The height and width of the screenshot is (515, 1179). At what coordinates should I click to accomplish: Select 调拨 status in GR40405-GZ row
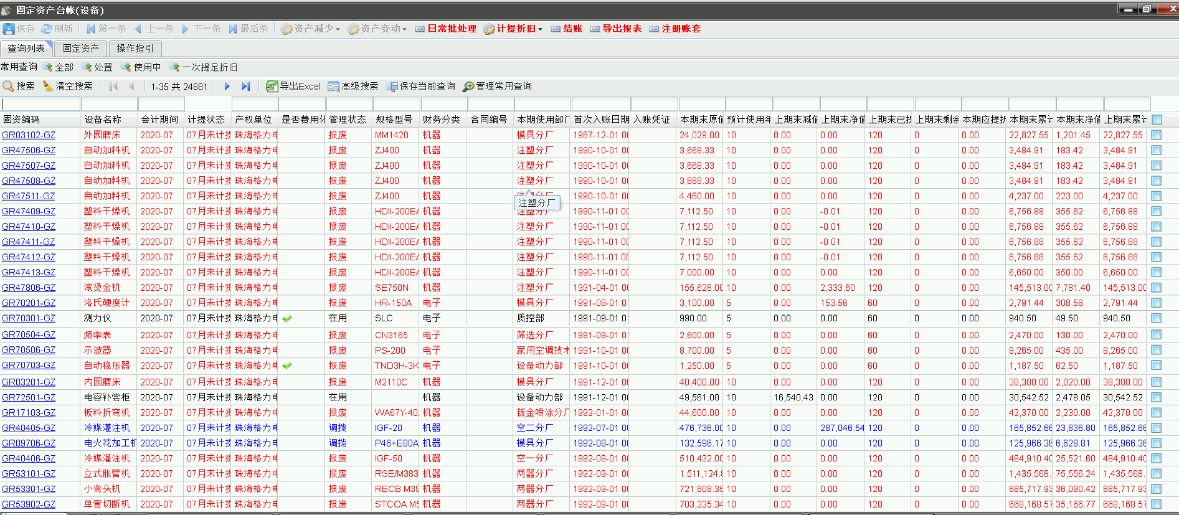click(x=338, y=428)
